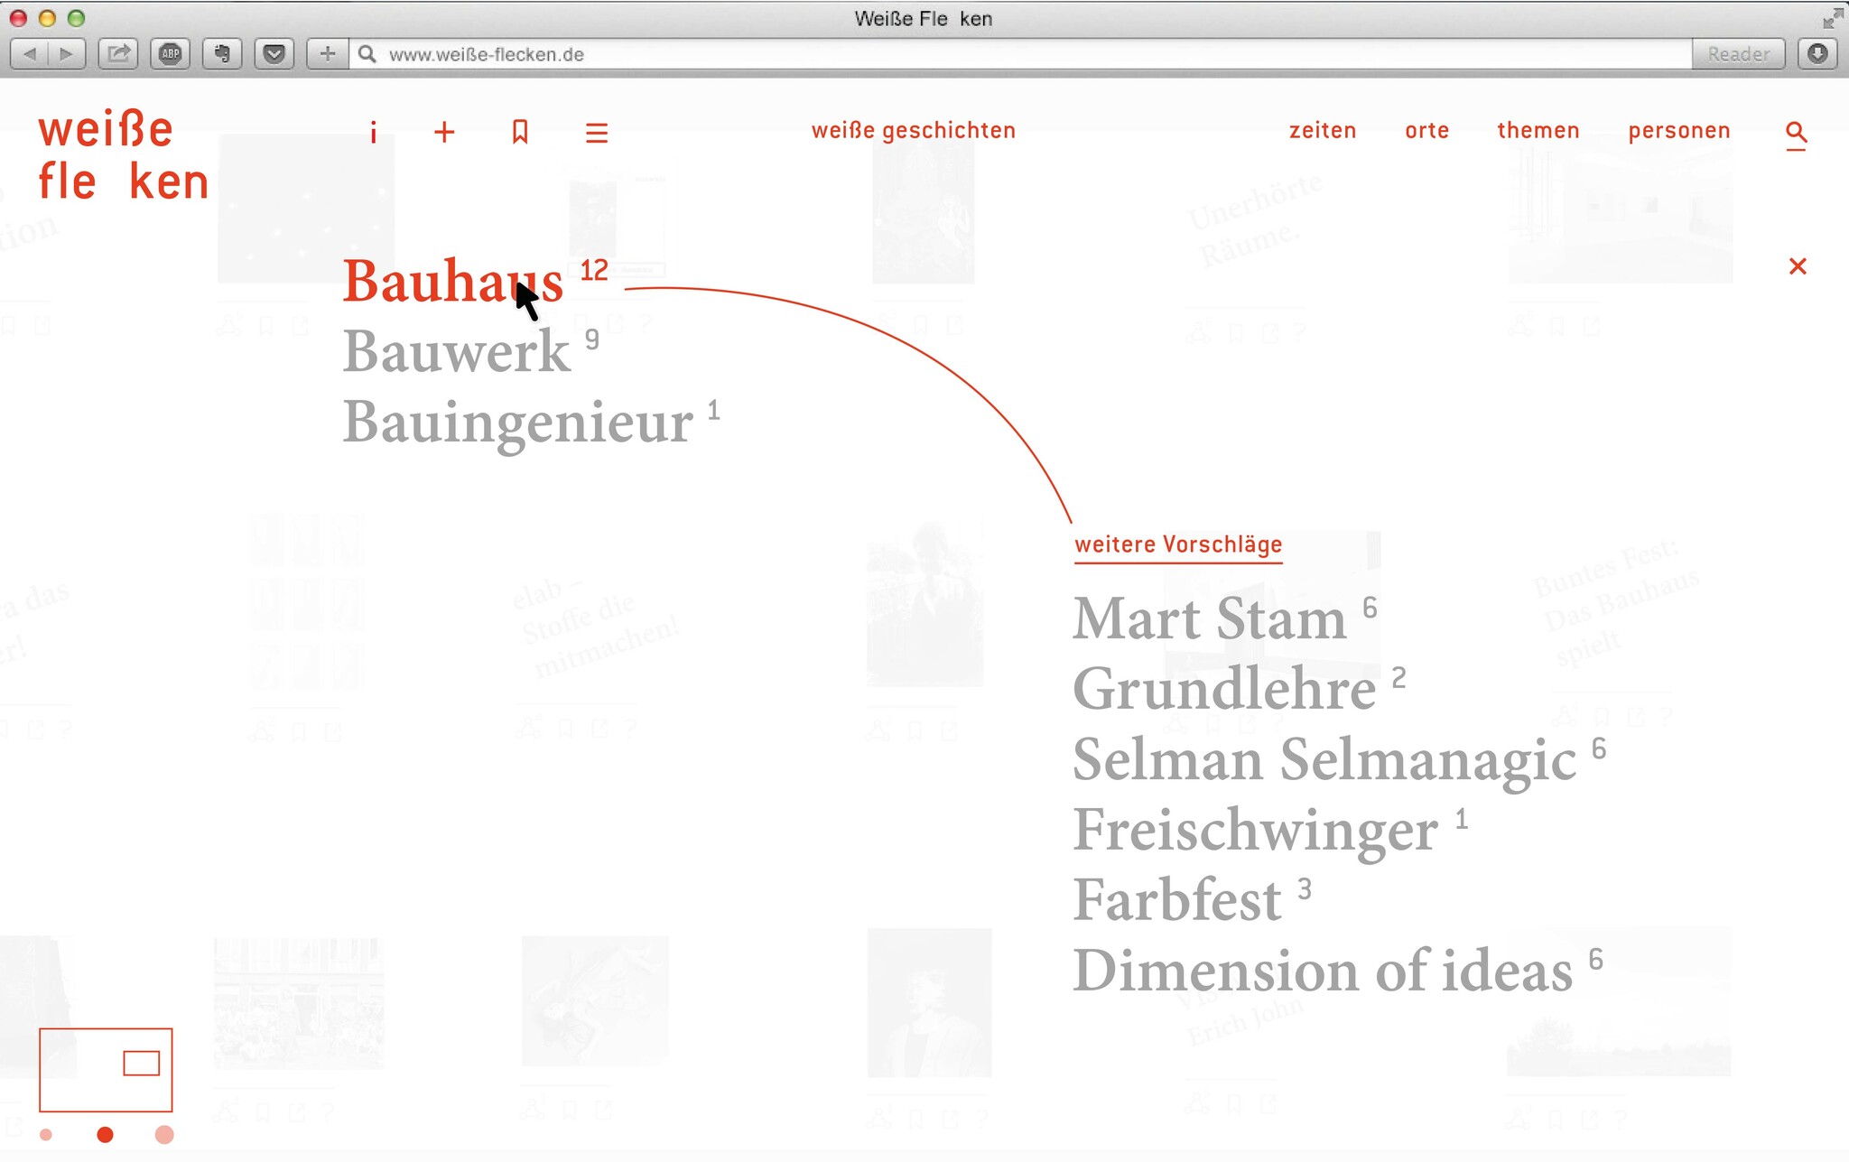The image size is (1849, 1162).
Task: Click the minimap overview box
Action: pos(106,1070)
